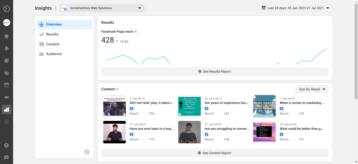
Task: Click the Home icon in left sidebar
Action: [7, 36]
